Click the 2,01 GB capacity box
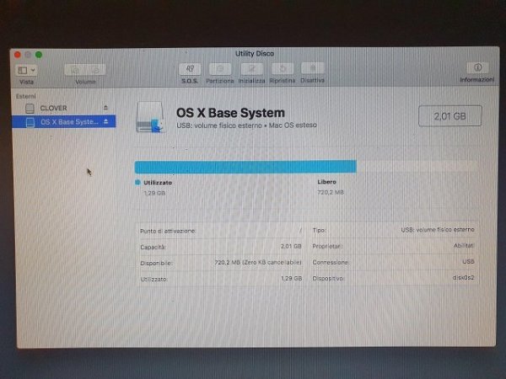This screenshot has height=379, width=506. [449, 116]
